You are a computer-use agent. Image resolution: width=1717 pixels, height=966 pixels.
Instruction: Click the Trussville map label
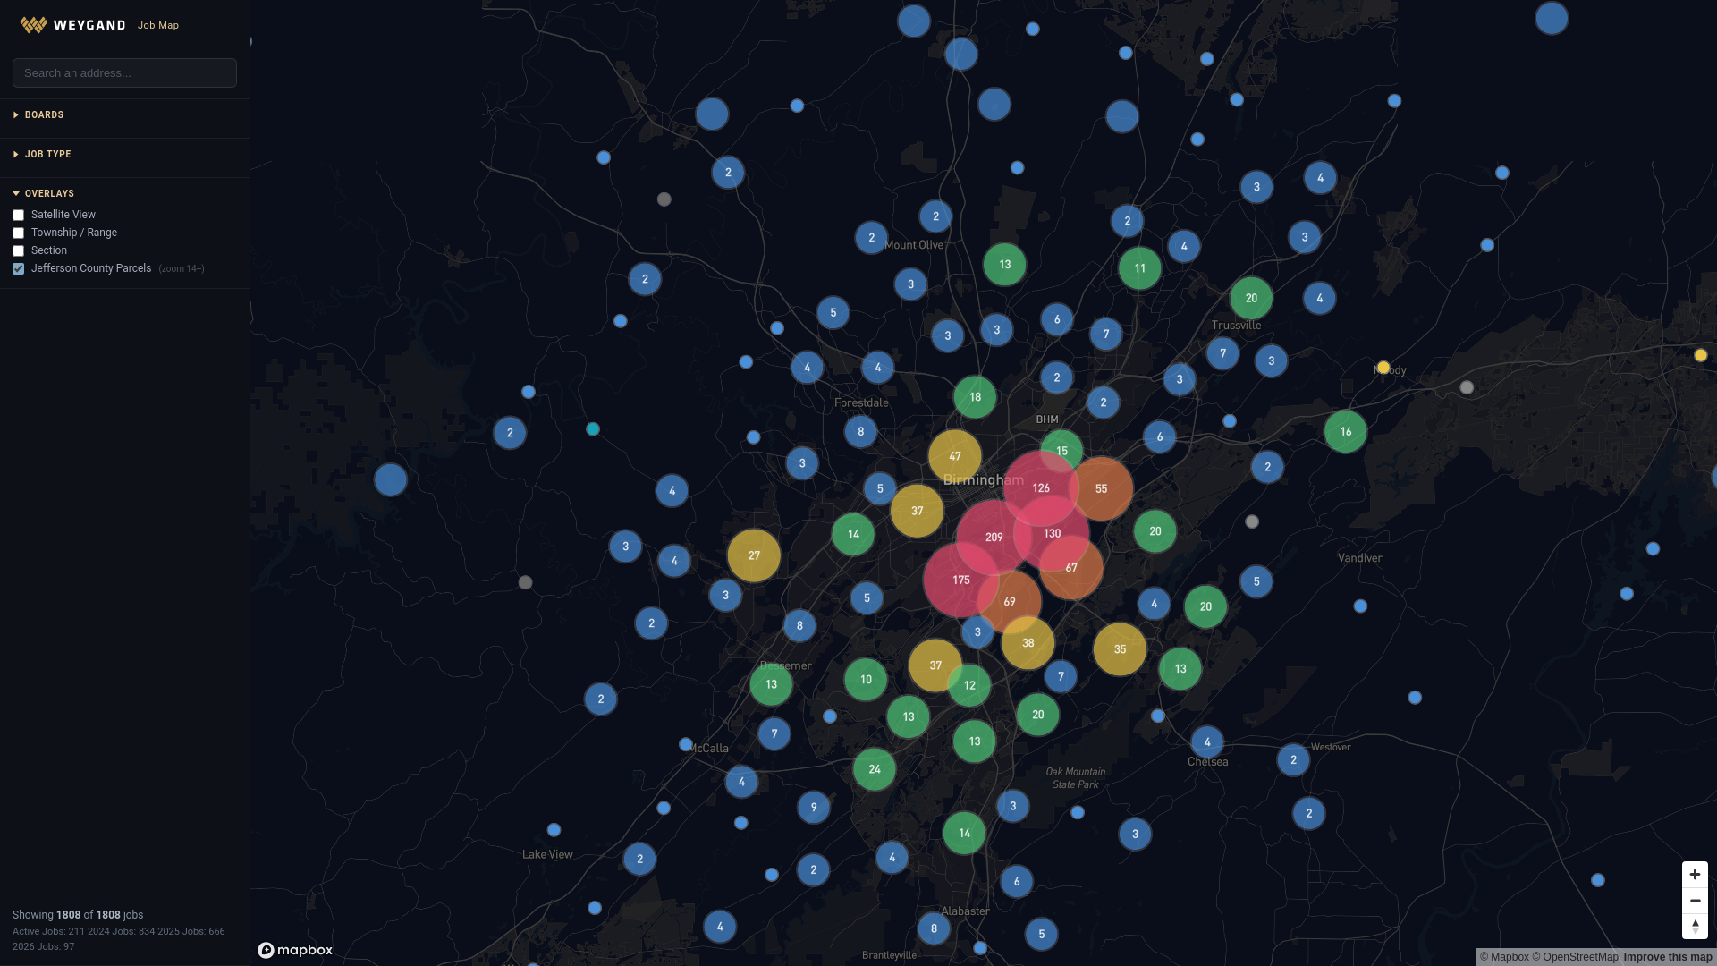point(1237,326)
